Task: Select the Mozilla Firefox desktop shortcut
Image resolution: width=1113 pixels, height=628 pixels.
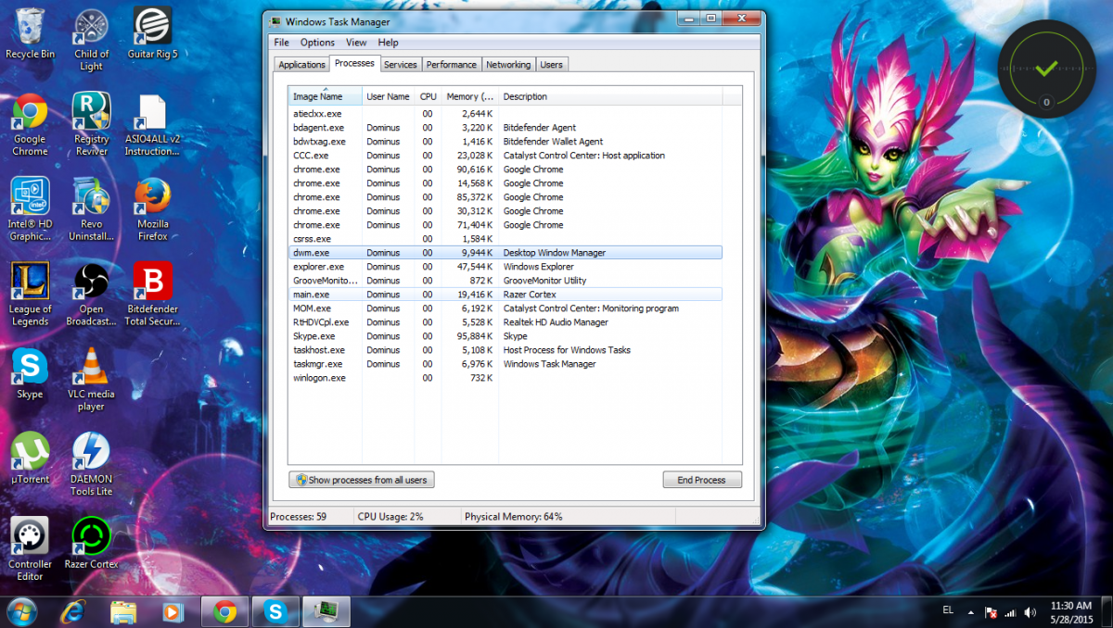Action: click(x=152, y=209)
